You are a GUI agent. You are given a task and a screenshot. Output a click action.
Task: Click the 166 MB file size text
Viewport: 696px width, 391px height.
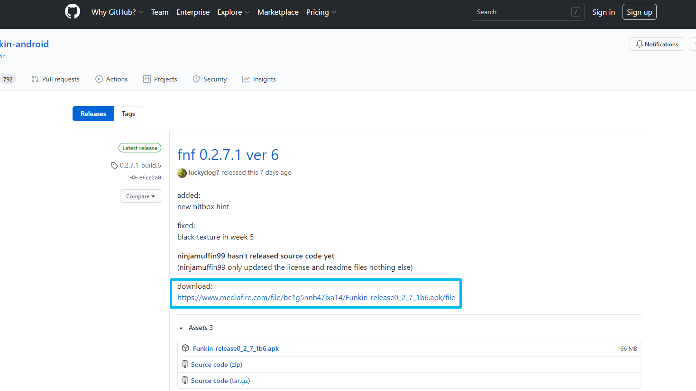[627, 349]
